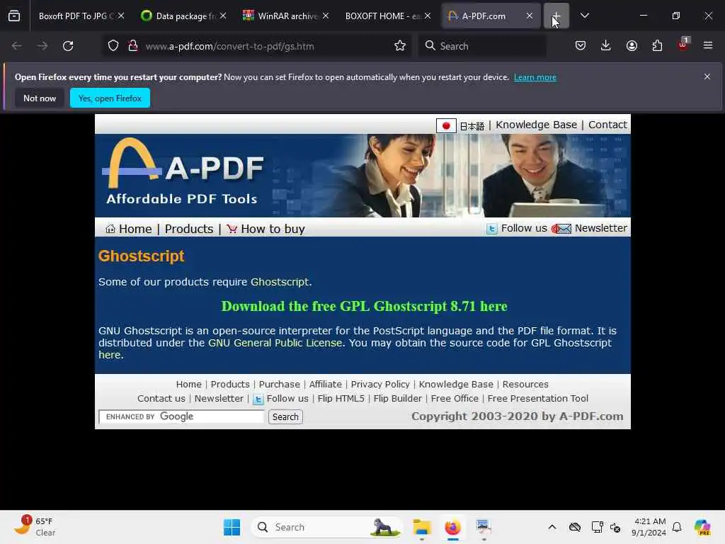Open How to buy in navigation bar

click(273, 229)
